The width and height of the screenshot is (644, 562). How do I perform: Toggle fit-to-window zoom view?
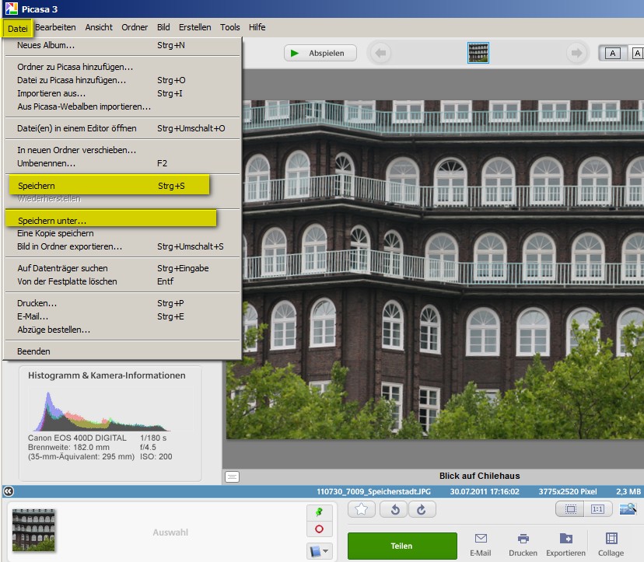coord(570,509)
